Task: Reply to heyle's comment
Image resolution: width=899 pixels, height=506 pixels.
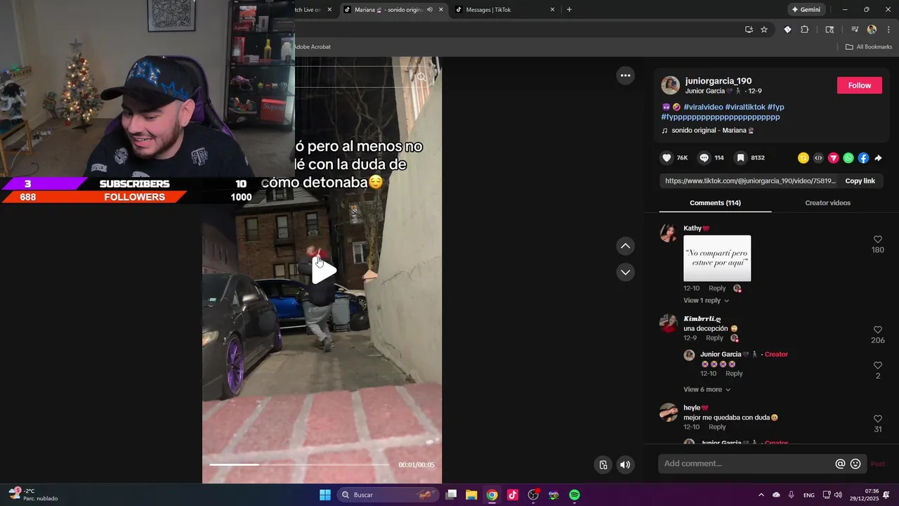Action: tap(717, 427)
